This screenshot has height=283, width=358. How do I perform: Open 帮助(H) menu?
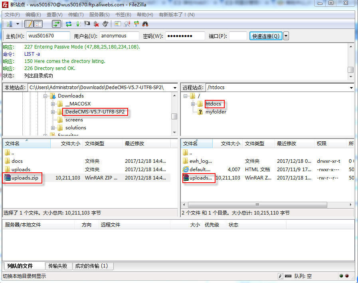[145, 15]
